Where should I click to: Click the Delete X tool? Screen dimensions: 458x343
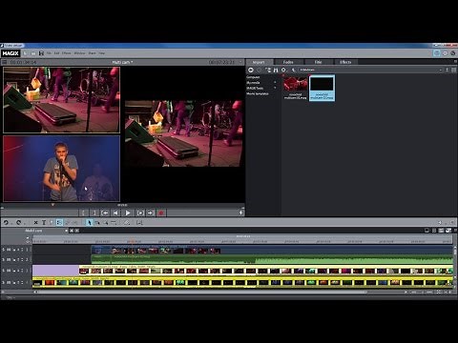click(35, 223)
